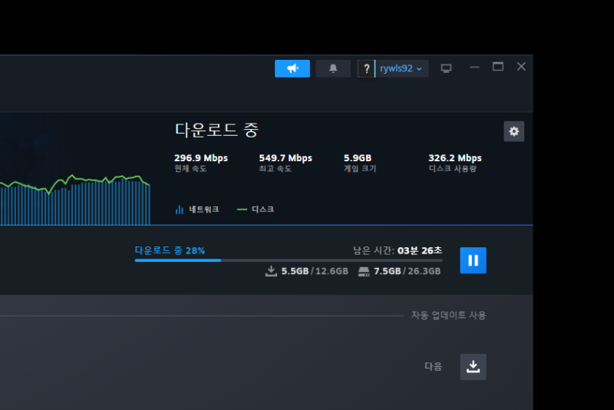Click the 자동 업데이트 사용 label
Screen dimensions: 614x410
(x=448, y=316)
